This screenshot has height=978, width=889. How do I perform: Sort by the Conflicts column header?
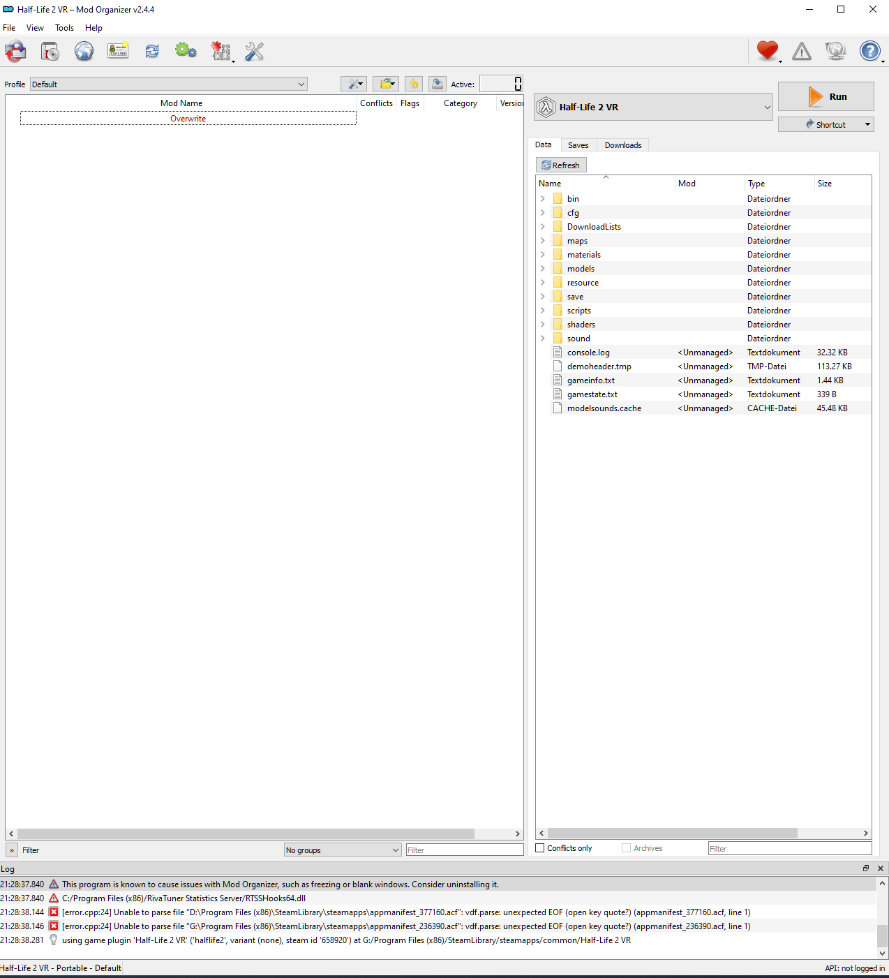click(x=377, y=103)
